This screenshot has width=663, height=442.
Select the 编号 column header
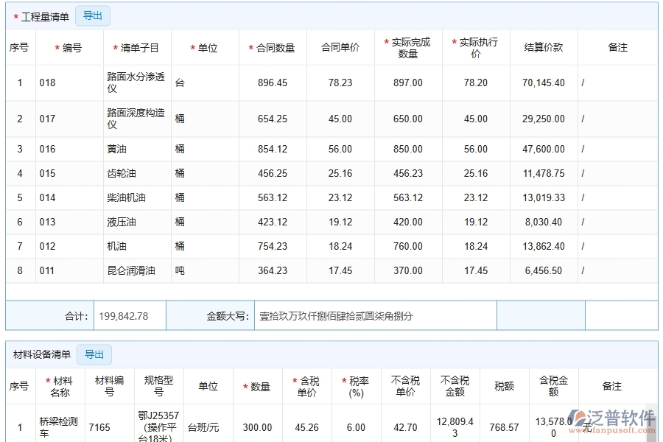click(x=70, y=46)
